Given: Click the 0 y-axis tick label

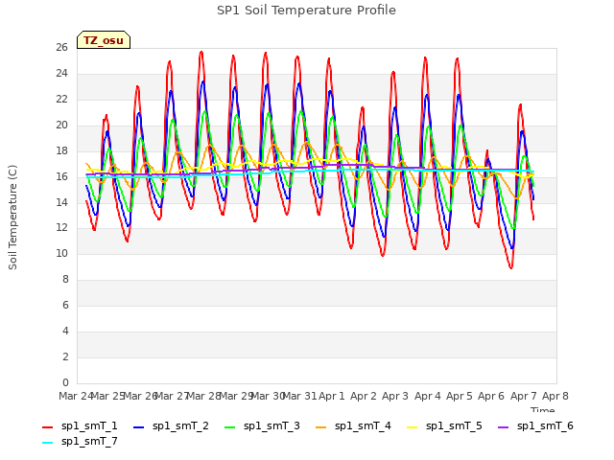Looking at the screenshot, I should [65, 383].
